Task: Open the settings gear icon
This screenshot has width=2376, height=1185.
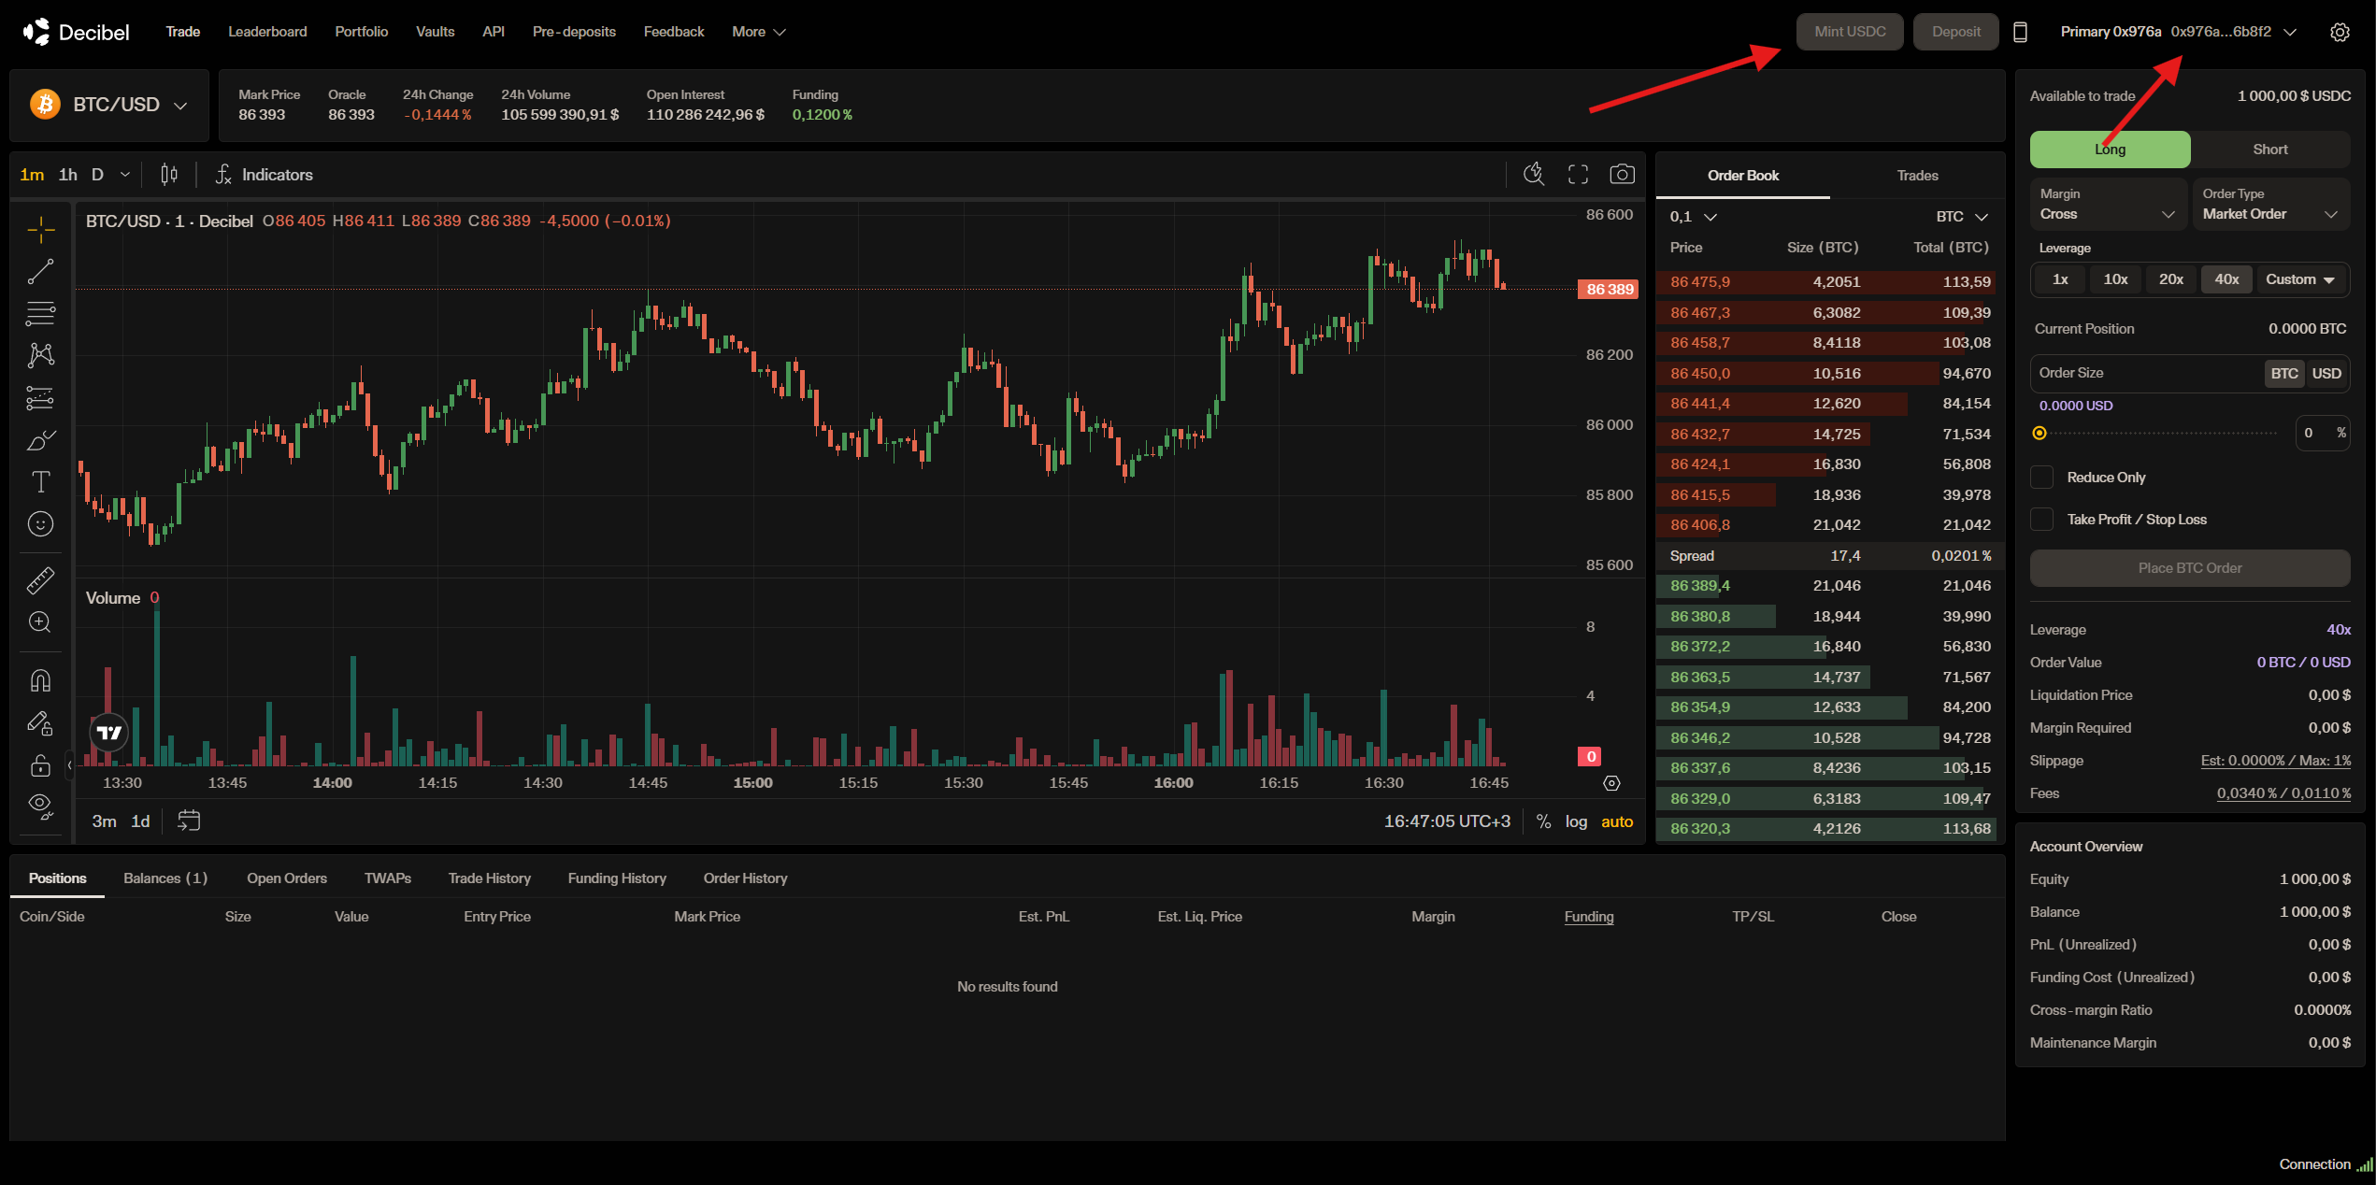Action: point(2340,32)
